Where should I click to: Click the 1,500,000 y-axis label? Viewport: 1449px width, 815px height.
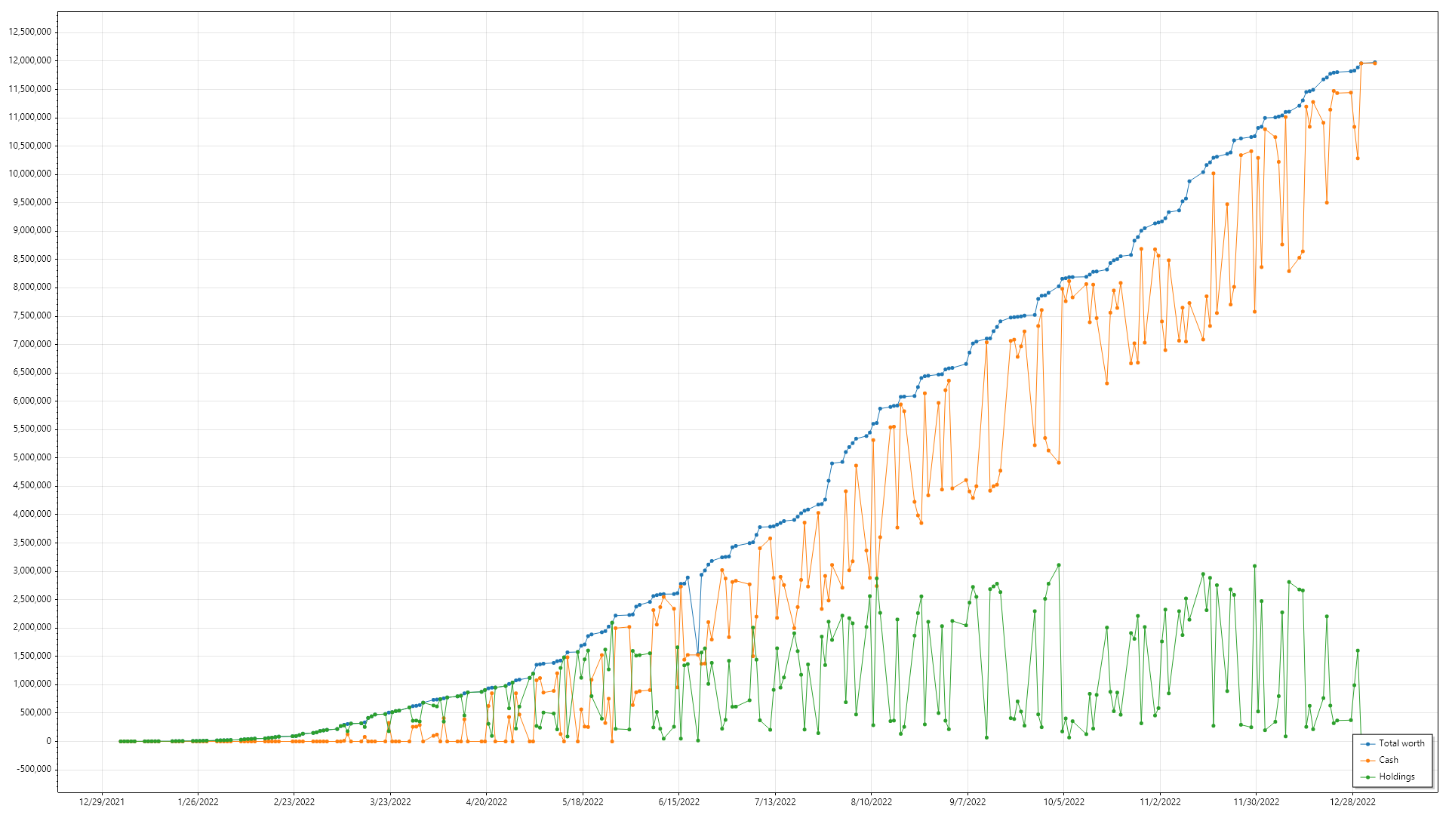(x=32, y=656)
